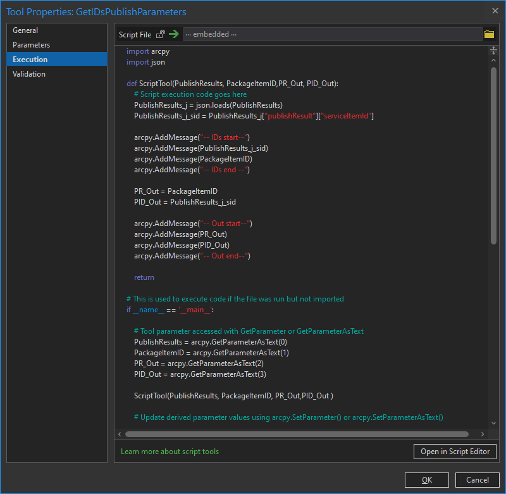Cancel the Tool Properties dialog

pos(477,479)
